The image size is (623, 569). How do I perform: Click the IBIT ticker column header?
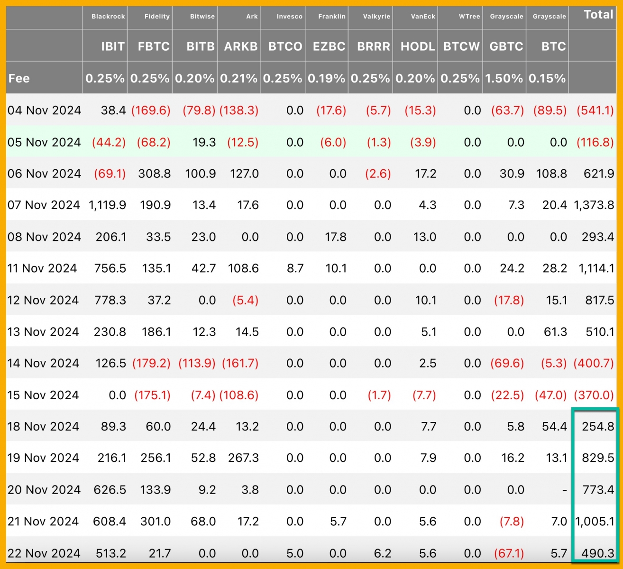tap(112, 46)
